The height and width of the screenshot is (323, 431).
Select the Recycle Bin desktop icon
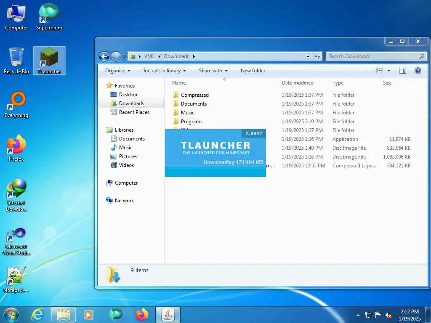point(16,61)
